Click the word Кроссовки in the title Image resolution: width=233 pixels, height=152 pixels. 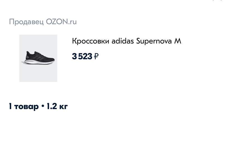[x=90, y=41]
